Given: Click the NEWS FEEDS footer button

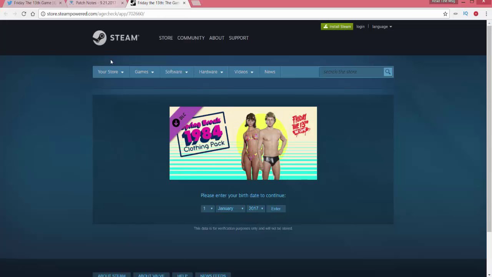Looking at the screenshot, I should (213, 275).
